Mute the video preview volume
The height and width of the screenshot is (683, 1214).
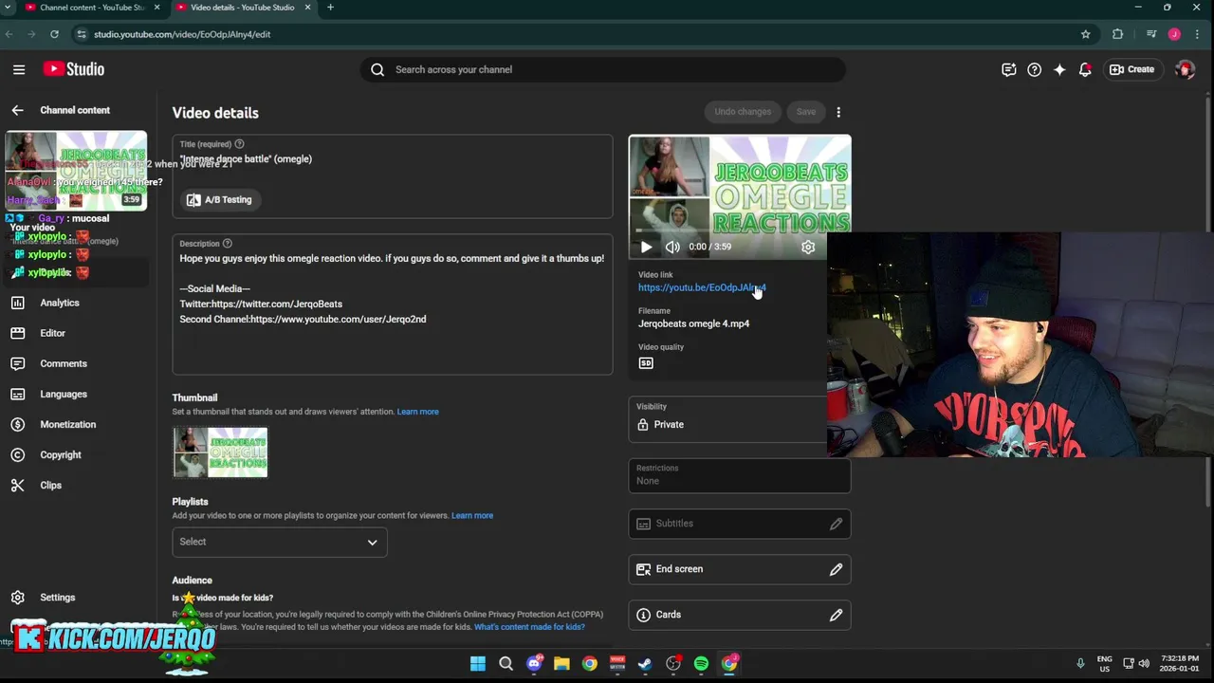672,247
